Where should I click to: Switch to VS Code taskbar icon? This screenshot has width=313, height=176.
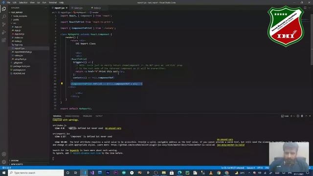84,173
